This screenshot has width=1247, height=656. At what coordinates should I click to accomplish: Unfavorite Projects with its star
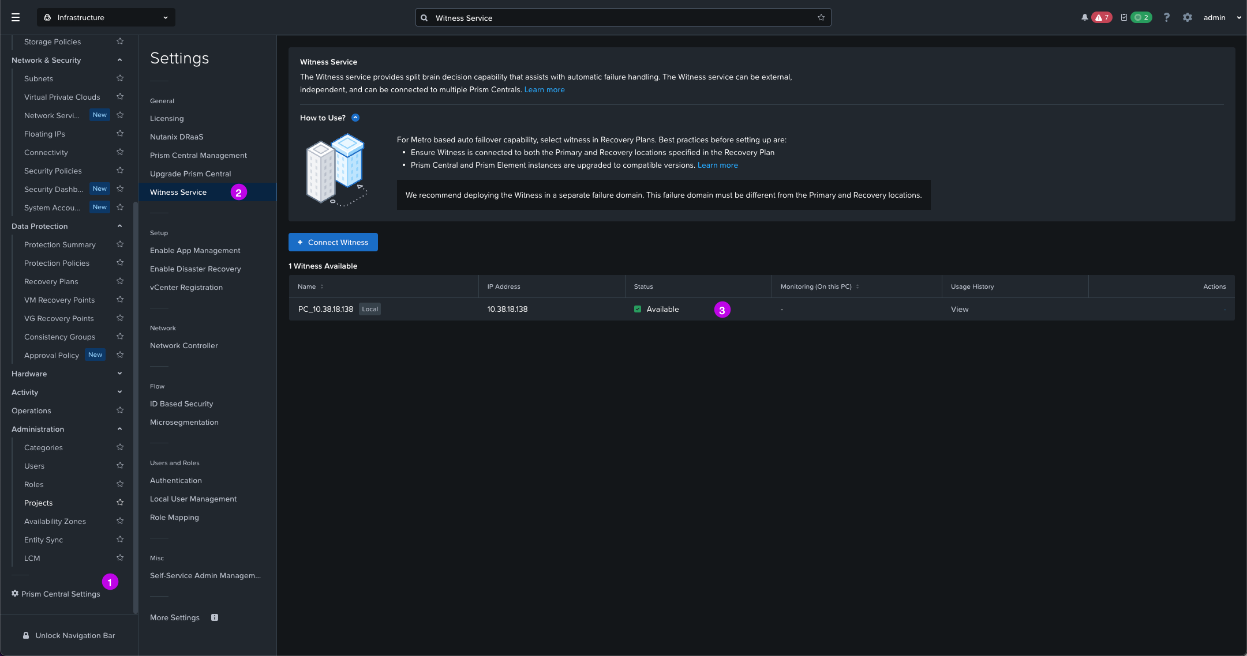(x=120, y=503)
